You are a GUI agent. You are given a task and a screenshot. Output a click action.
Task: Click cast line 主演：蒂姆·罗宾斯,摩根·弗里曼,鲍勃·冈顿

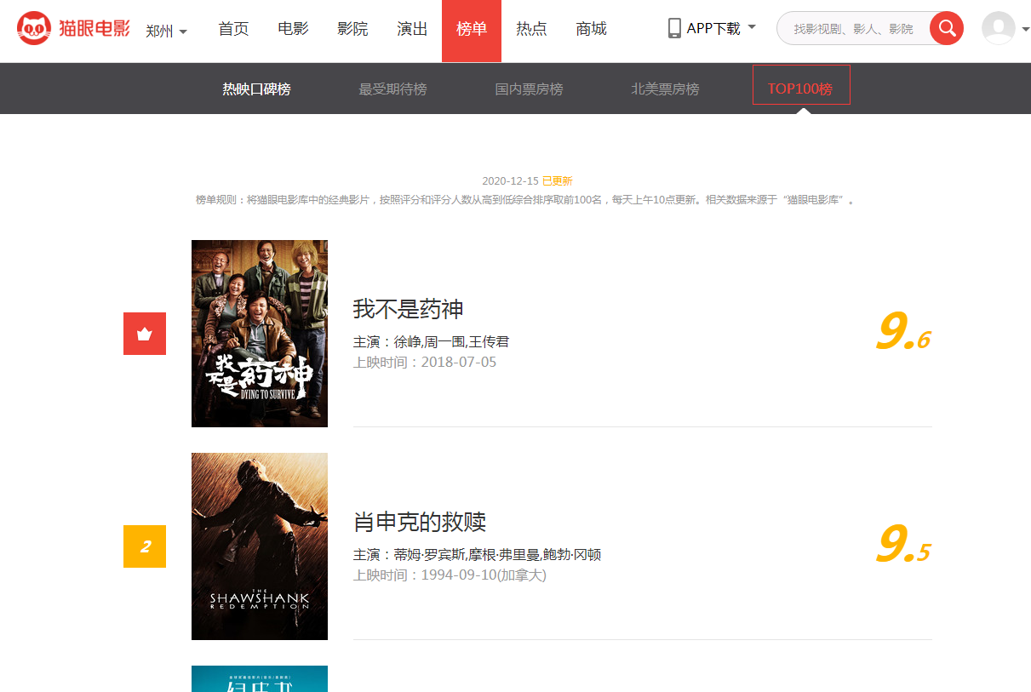(477, 555)
